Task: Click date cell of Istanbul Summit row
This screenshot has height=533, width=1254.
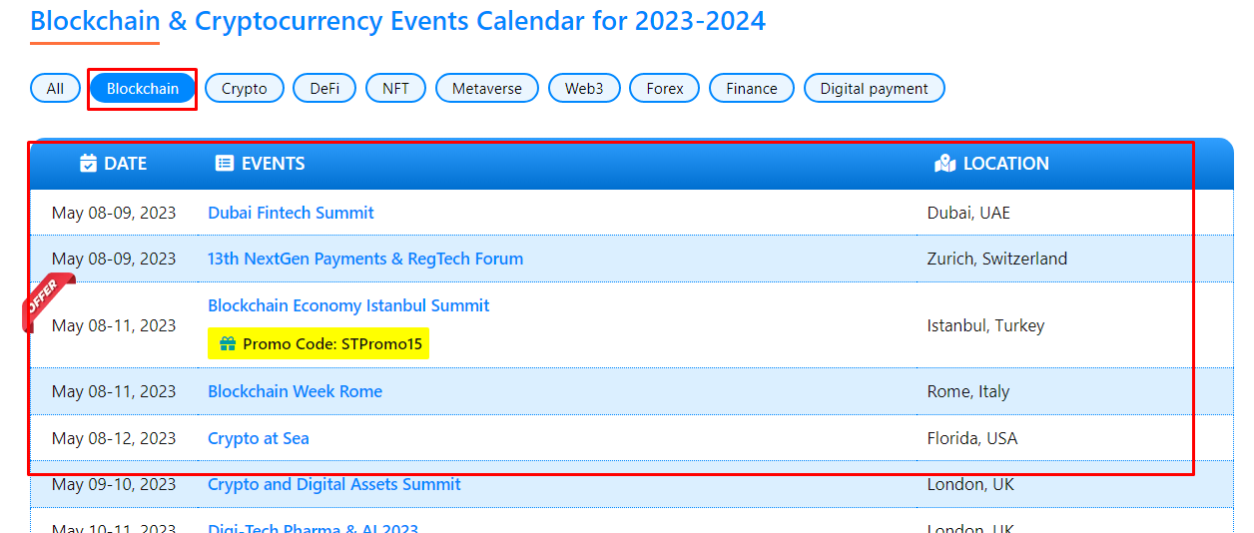Action: (114, 325)
